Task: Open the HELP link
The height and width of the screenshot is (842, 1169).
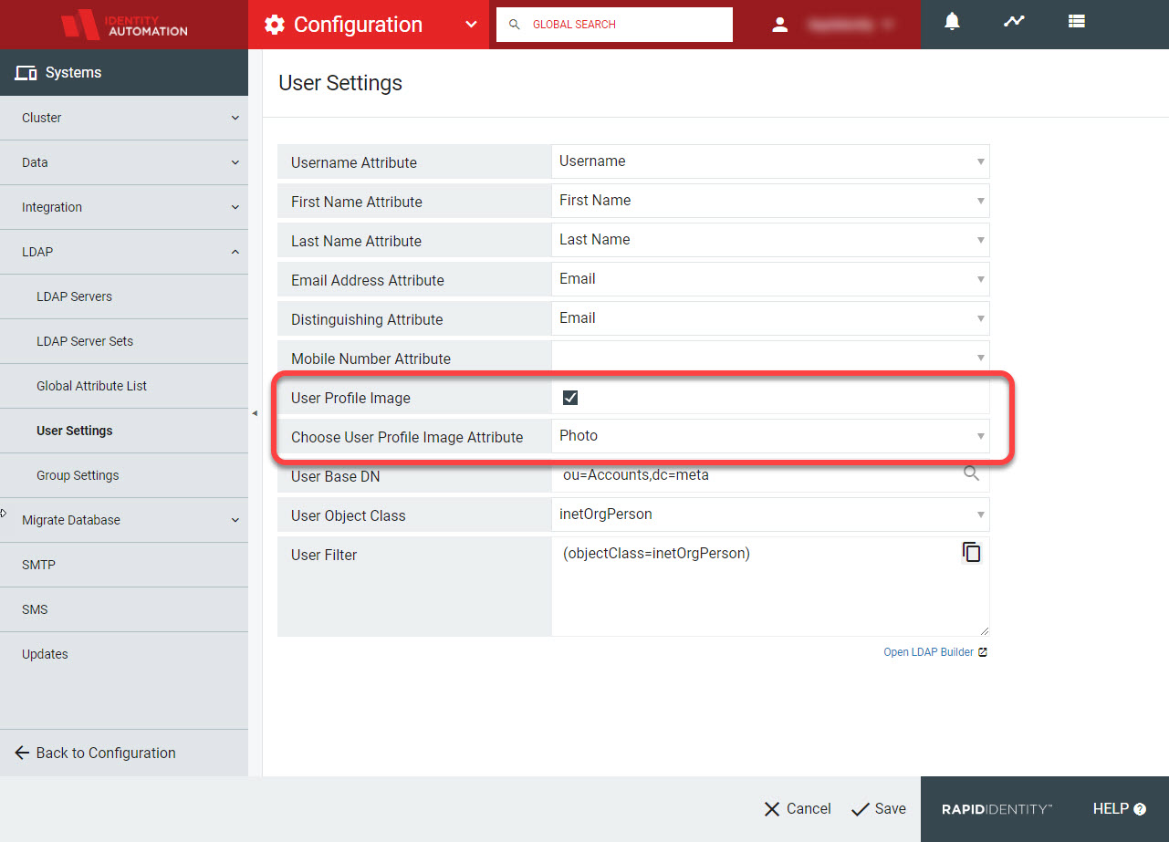Action: click(1119, 809)
